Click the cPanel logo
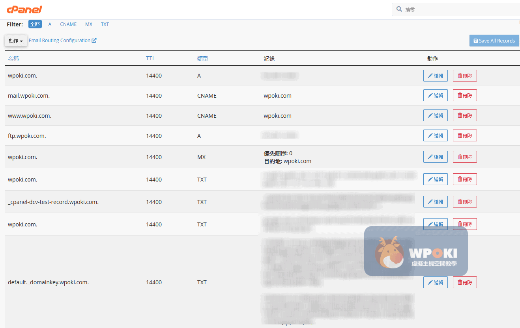The height and width of the screenshot is (328, 520). pos(24,9)
